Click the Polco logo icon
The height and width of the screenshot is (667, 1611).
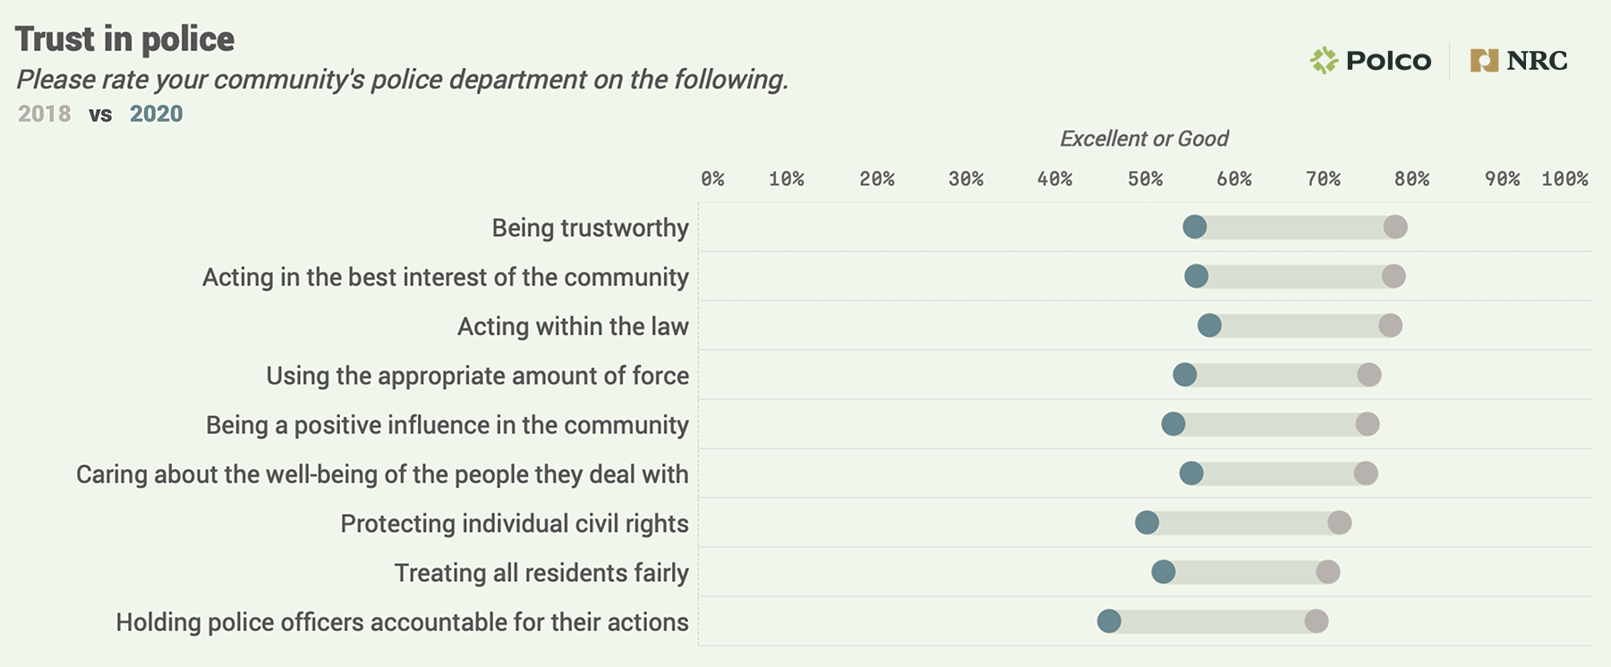pos(1324,61)
